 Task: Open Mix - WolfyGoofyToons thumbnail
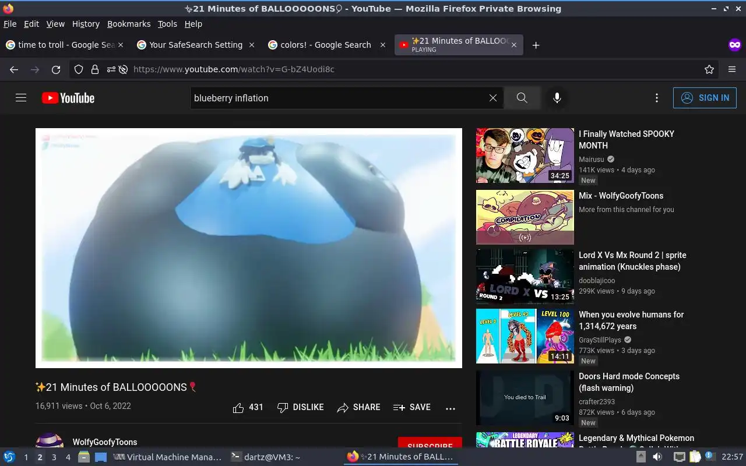(525, 217)
